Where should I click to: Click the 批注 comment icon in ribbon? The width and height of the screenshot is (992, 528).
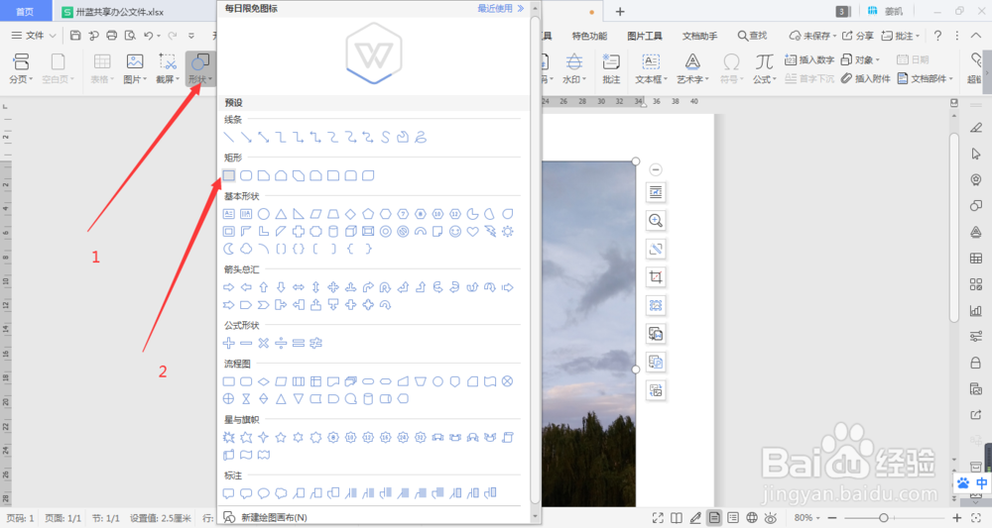[611, 67]
